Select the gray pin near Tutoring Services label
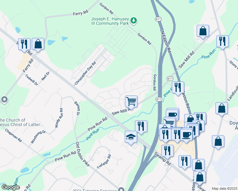Image resolution: width=238 pixels, height=191 pixels. (x=121, y=189)
